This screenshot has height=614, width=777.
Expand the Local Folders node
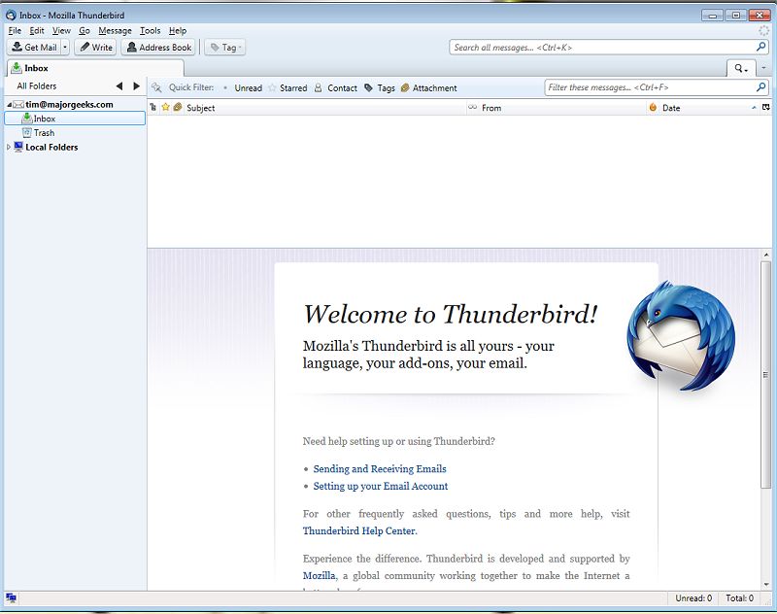(x=9, y=147)
